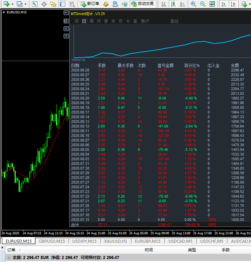Image resolution: width=251 pixels, height=262 pixels.
Task: Sort terminal by 订单 order column
Action: (37, 250)
